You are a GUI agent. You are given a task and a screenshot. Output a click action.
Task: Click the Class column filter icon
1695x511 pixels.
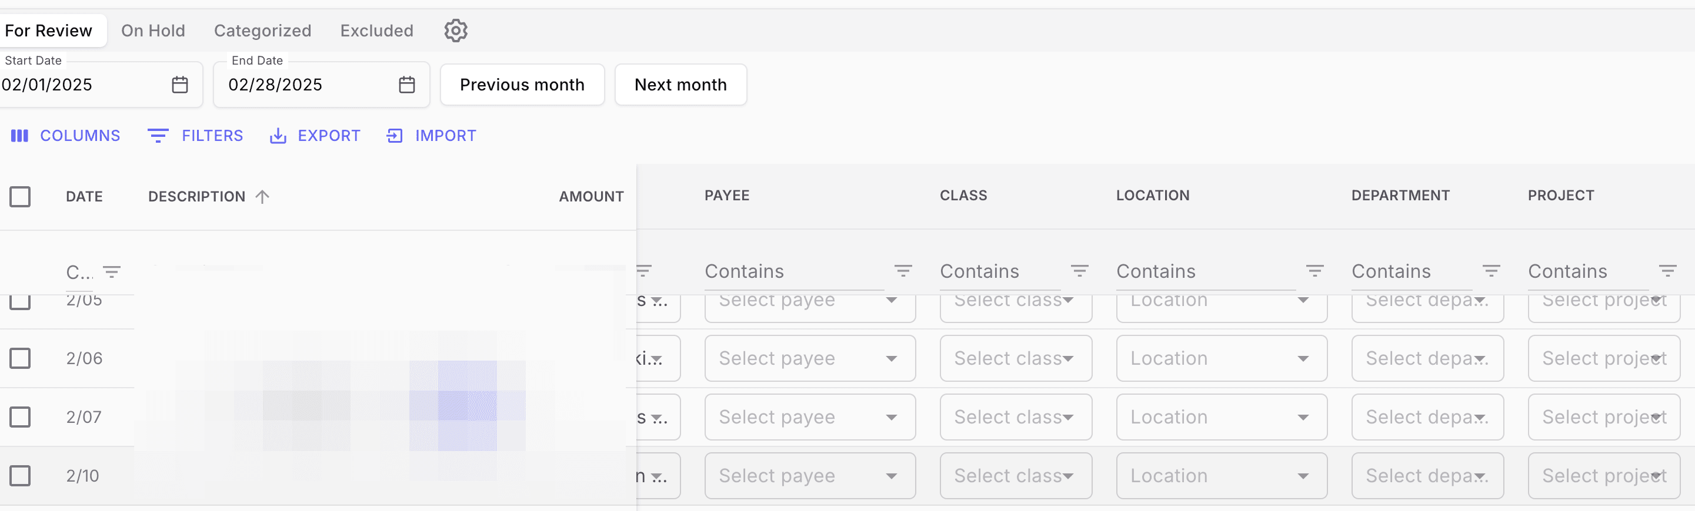tap(1079, 271)
